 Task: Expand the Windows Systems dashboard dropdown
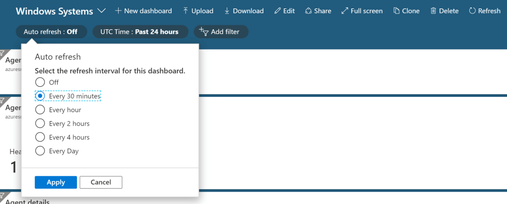(102, 11)
